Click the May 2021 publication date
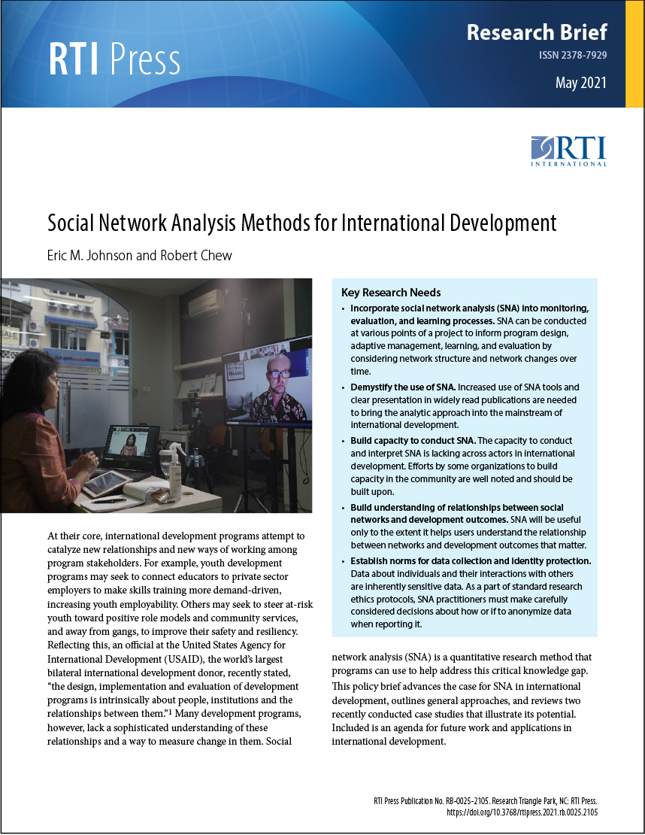This screenshot has height=835, width=645. point(580,83)
